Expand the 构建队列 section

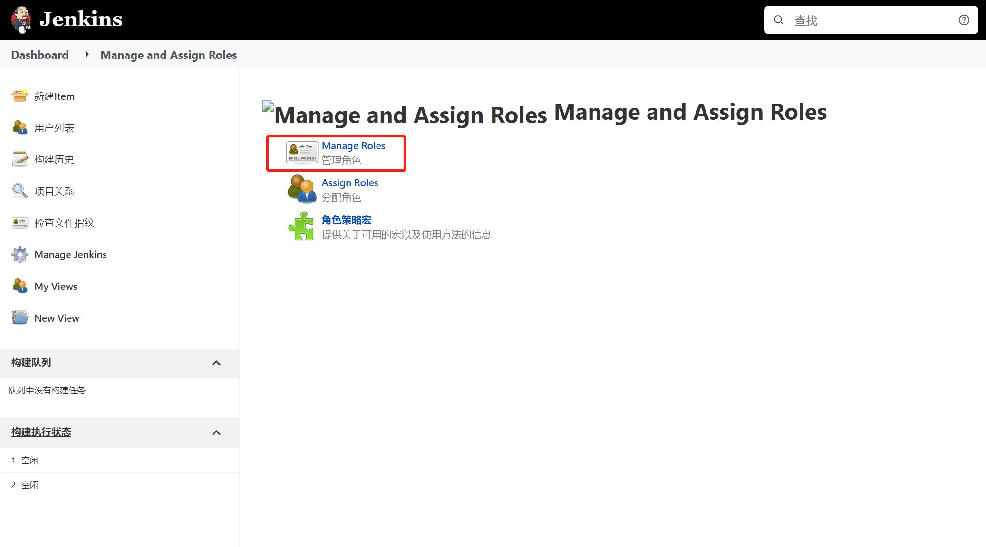219,363
